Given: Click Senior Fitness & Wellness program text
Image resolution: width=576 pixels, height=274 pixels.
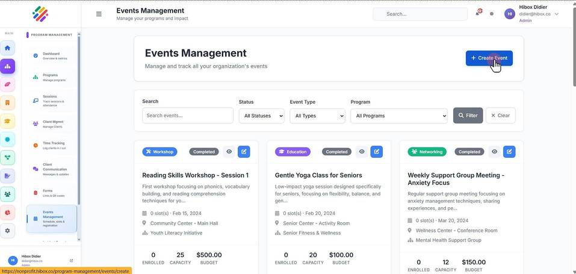Looking at the screenshot, I should (312, 233).
